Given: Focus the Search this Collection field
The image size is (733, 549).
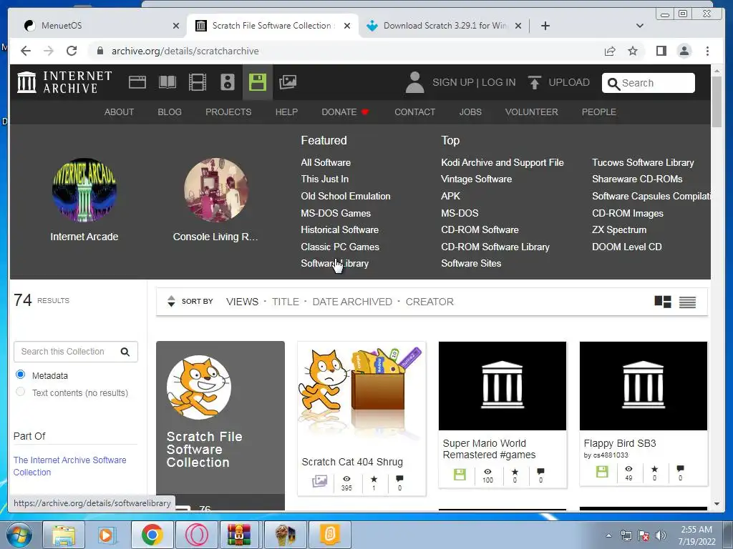Looking at the screenshot, I should [76, 352].
